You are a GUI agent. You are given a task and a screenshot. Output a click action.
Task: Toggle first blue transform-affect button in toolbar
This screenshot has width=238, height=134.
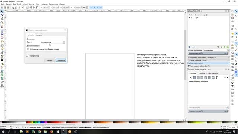coord(91,7)
